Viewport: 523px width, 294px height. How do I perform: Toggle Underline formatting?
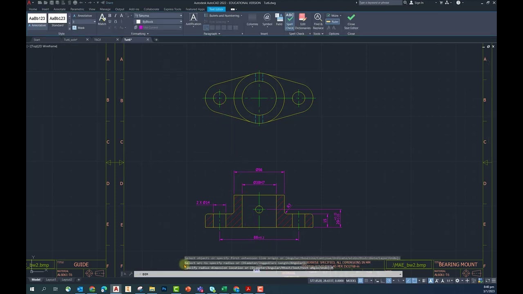[110, 22]
